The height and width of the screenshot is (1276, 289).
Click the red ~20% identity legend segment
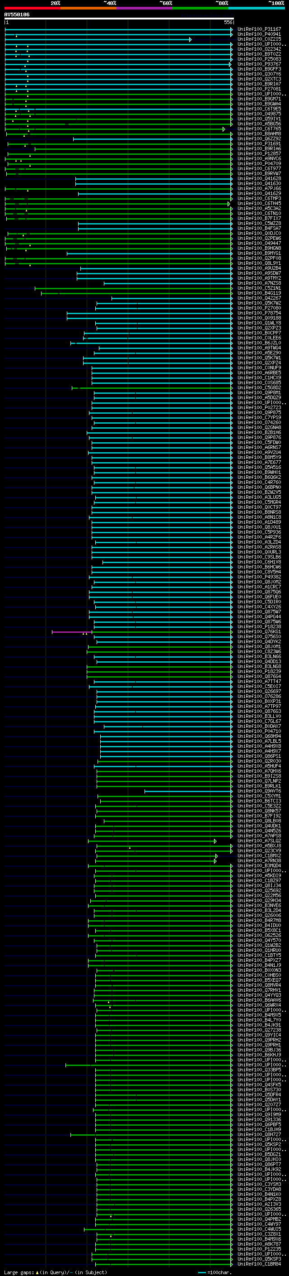pyautogui.click(x=33, y=8)
